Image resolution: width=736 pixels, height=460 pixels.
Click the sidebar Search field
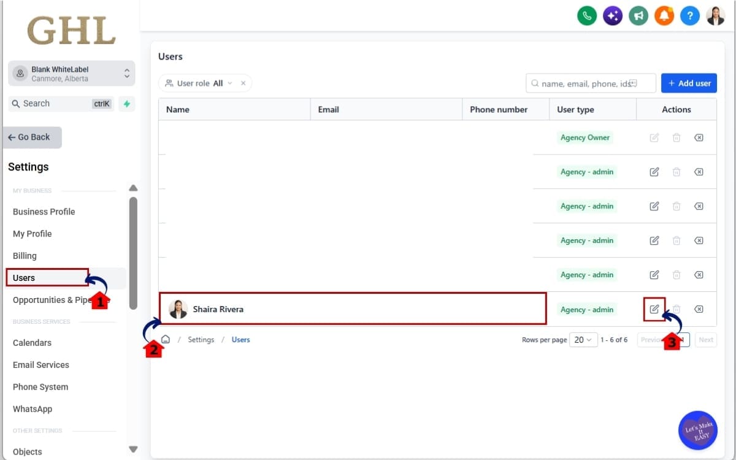click(61, 104)
